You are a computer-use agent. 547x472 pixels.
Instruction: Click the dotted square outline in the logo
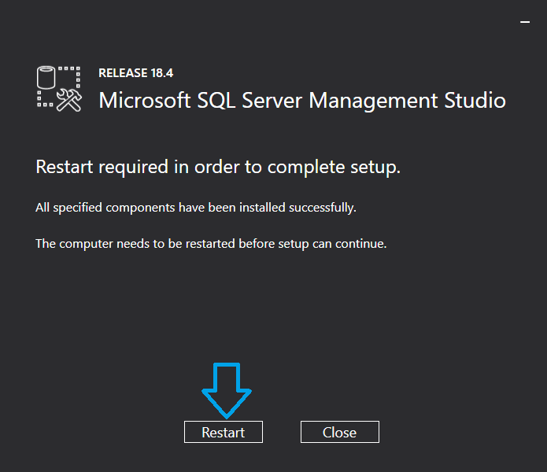click(x=72, y=76)
